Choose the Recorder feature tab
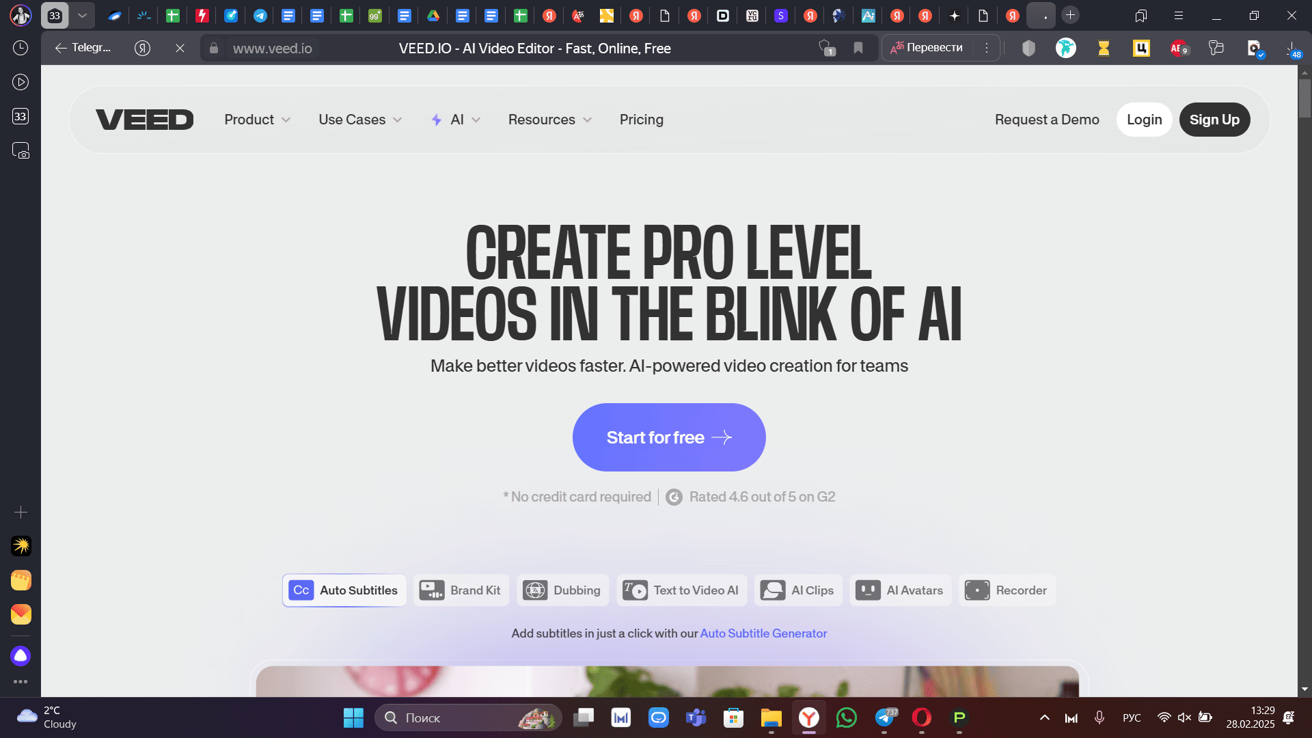 pos(1007,590)
